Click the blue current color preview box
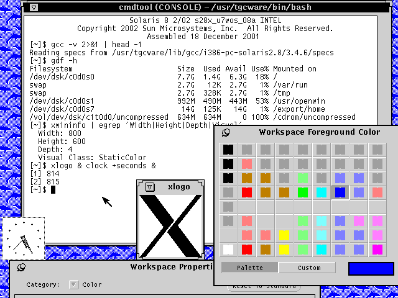 (371, 269)
